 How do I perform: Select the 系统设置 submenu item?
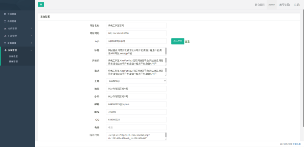pos(14,57)
